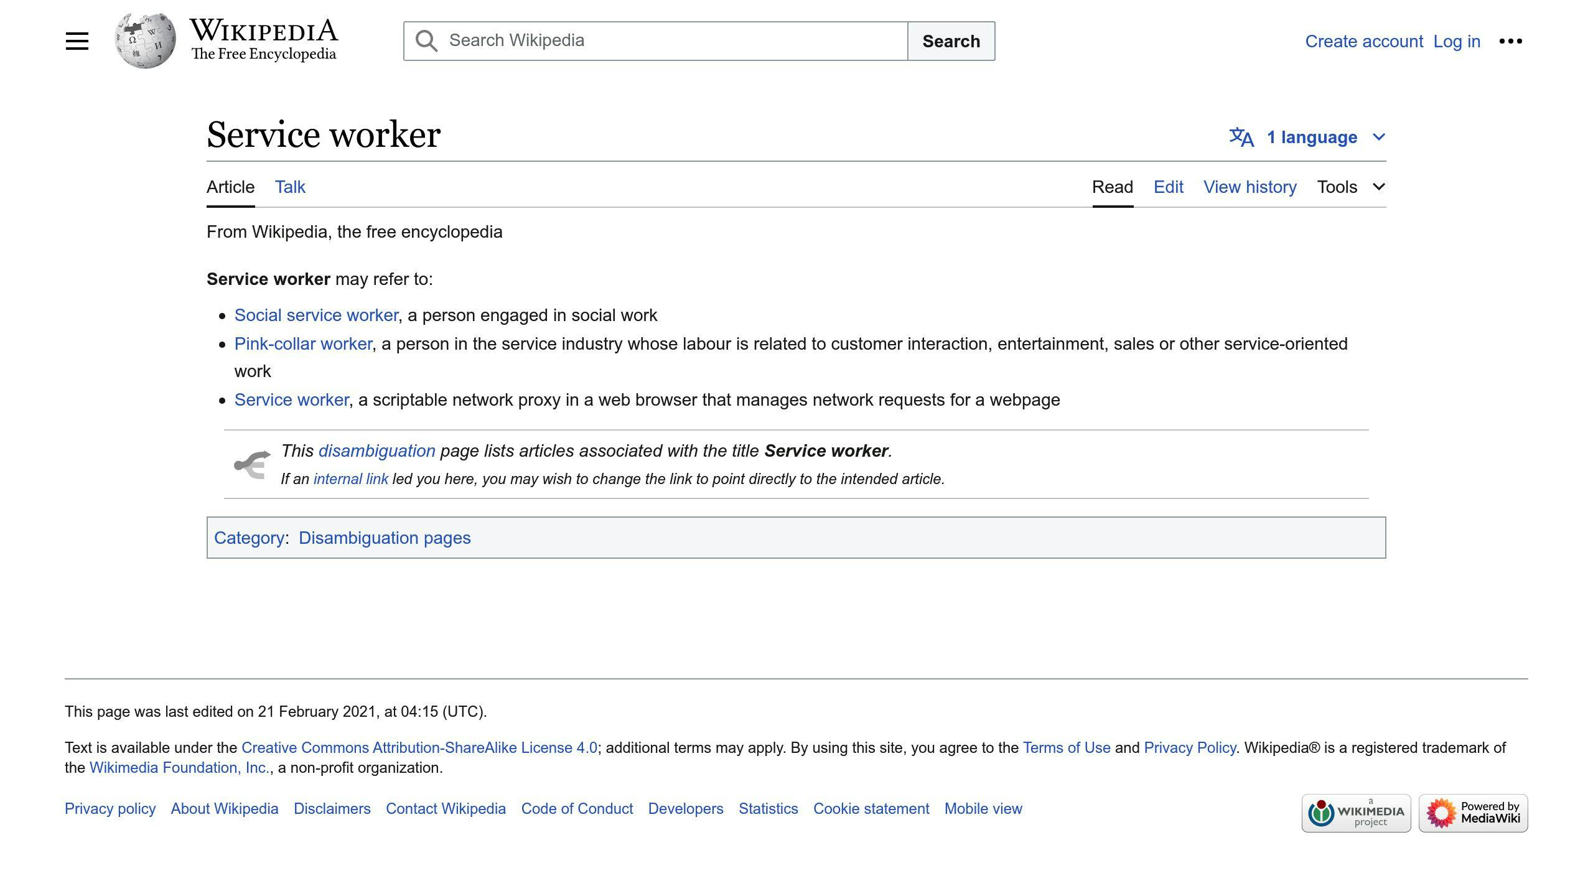Screen dimensions: 1593x896
Task: Follow the Pink-collar worker link
Action: click(x=302, y=343)
